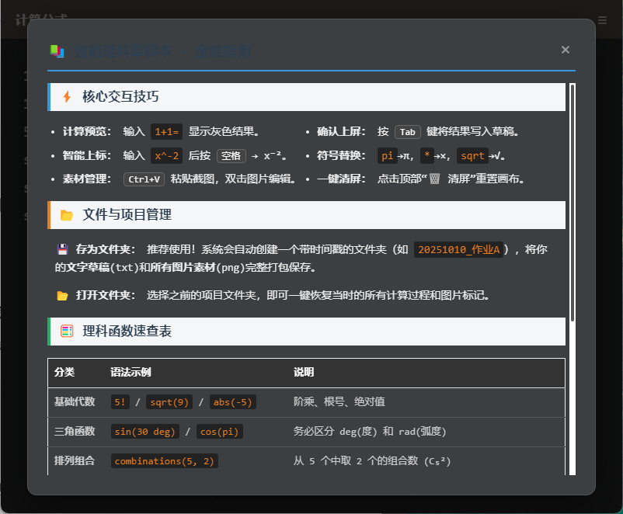Click the floppy disk icon before 存为文件夹
Screen dimensions: 623x514
tap(62, 249)
